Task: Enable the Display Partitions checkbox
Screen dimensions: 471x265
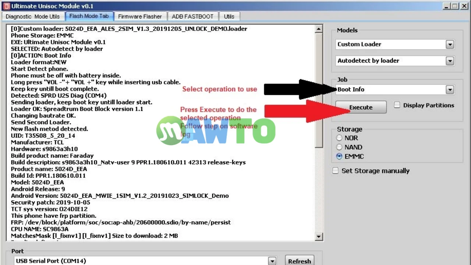Action: (397, 105)
